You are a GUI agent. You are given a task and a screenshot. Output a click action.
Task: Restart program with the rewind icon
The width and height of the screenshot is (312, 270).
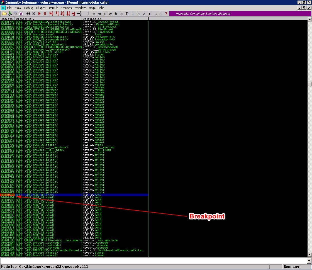point(28,14)
